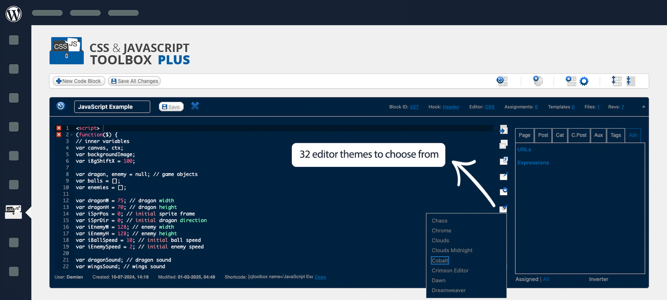Expand all code blocks via the vertical-arrows icon

point(616,81)
